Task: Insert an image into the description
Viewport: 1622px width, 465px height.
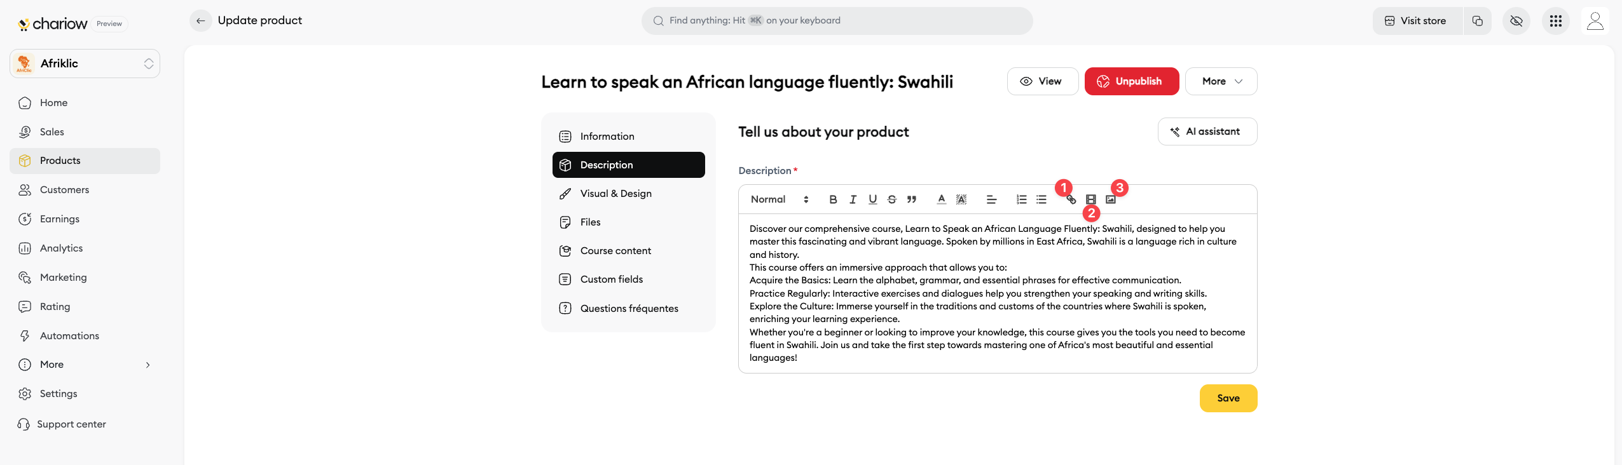Action: pyautogui.click(x=1111, y=199)
